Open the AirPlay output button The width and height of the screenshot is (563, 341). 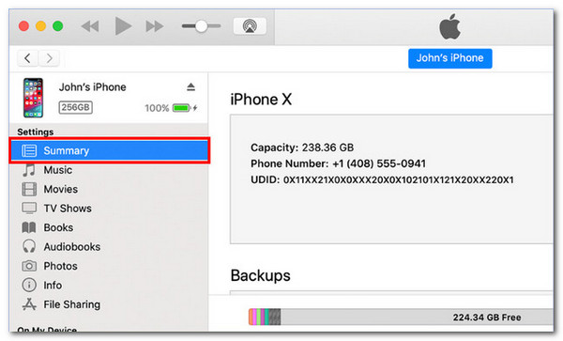coord(250,26)
